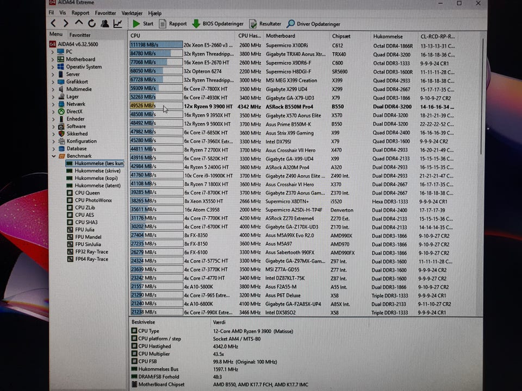522x391 pixels.
Task: Expand the Database tree node
Action: pyautogui.click(x=53, y=149)
